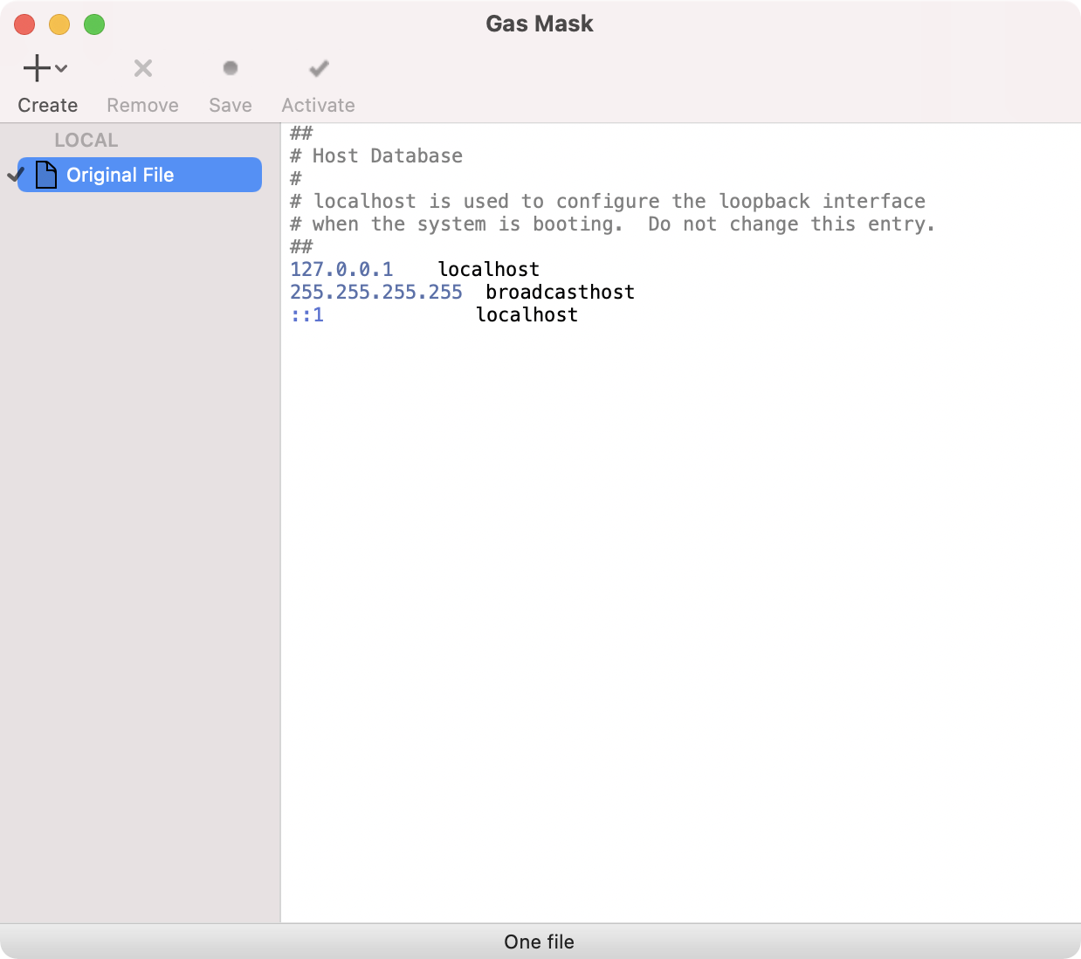
Task: Click the broadcasthost hostname
Action: click(561, 292)
